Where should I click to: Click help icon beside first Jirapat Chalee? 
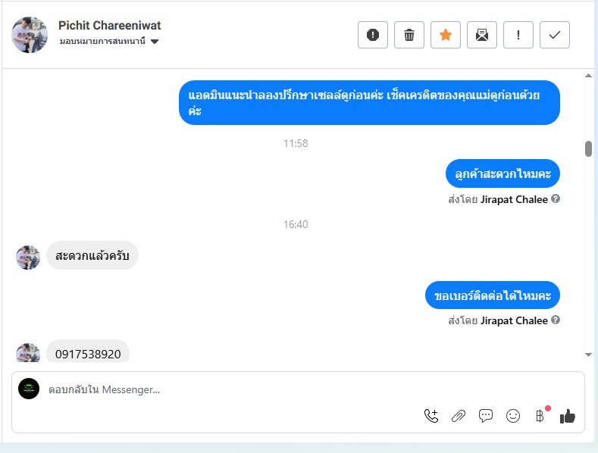tap(556, 198)
